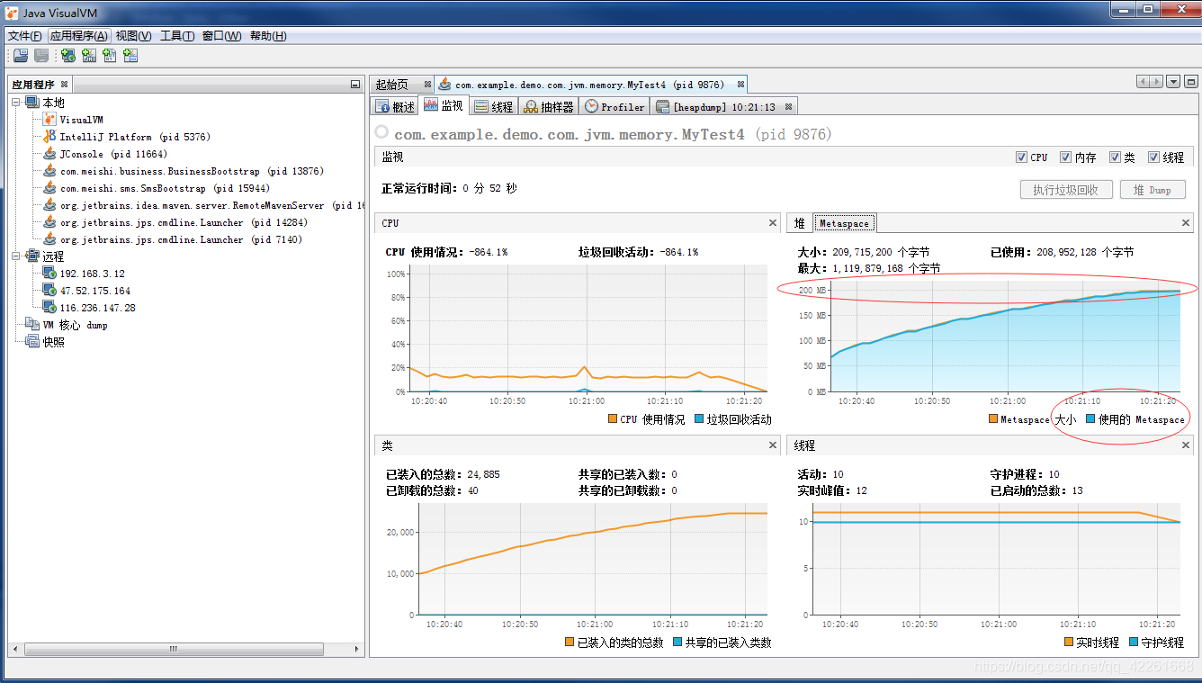This screenshot has width=1202, height=683.
Task: Select the Metaspace chart tab
Action: coord(844,223)
